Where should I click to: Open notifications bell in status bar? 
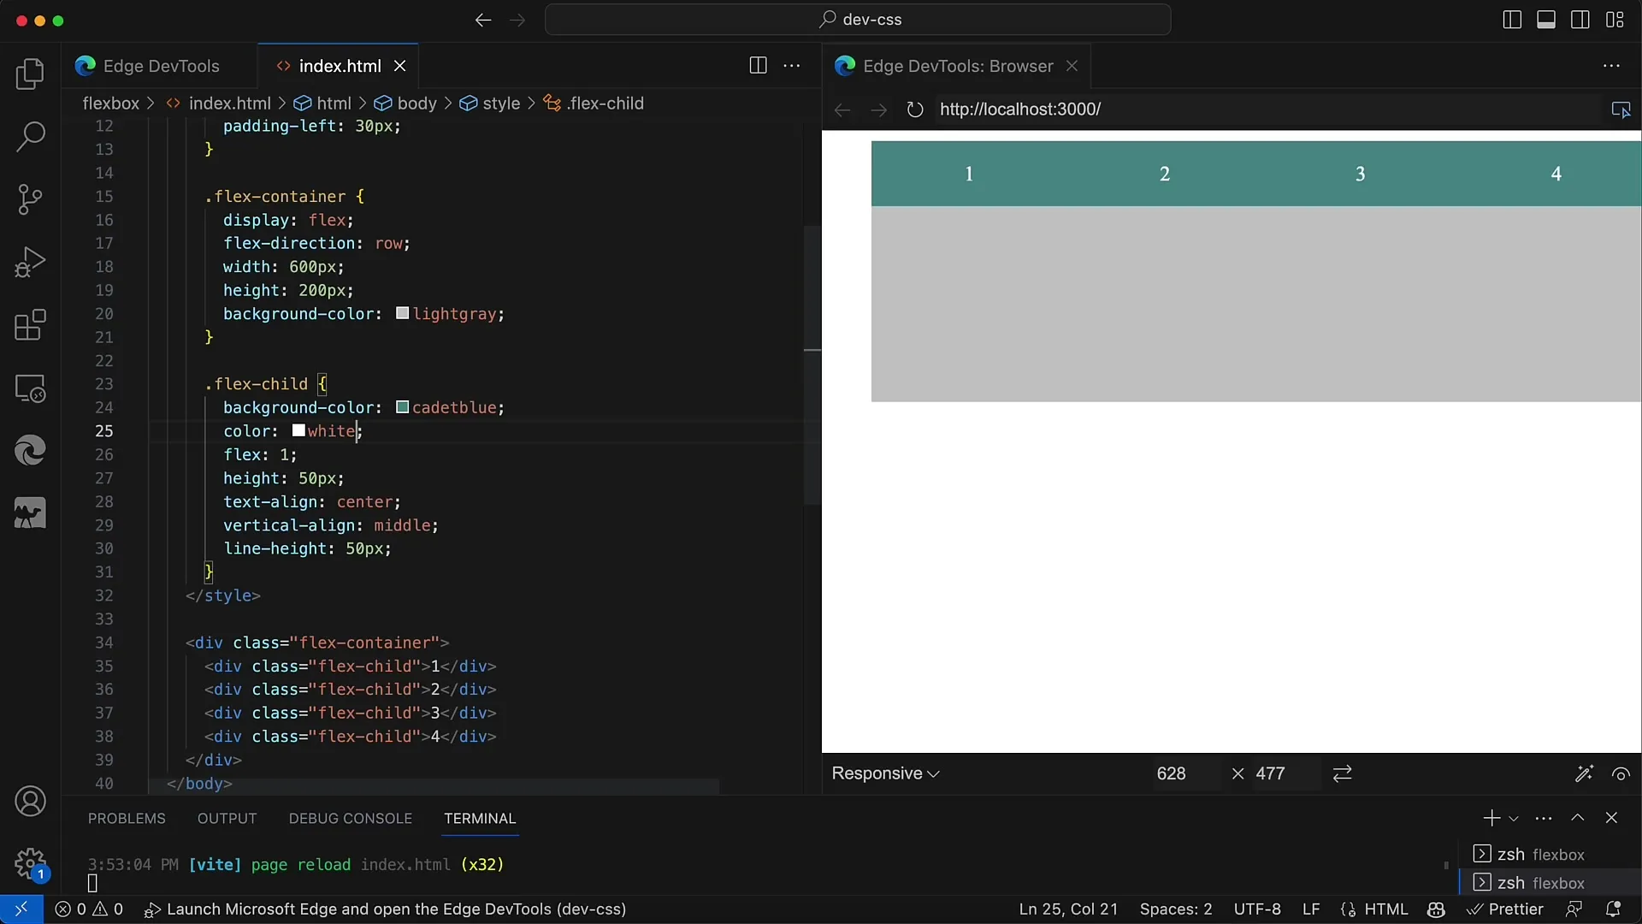pyautogui.click(x=1613, y=909)
